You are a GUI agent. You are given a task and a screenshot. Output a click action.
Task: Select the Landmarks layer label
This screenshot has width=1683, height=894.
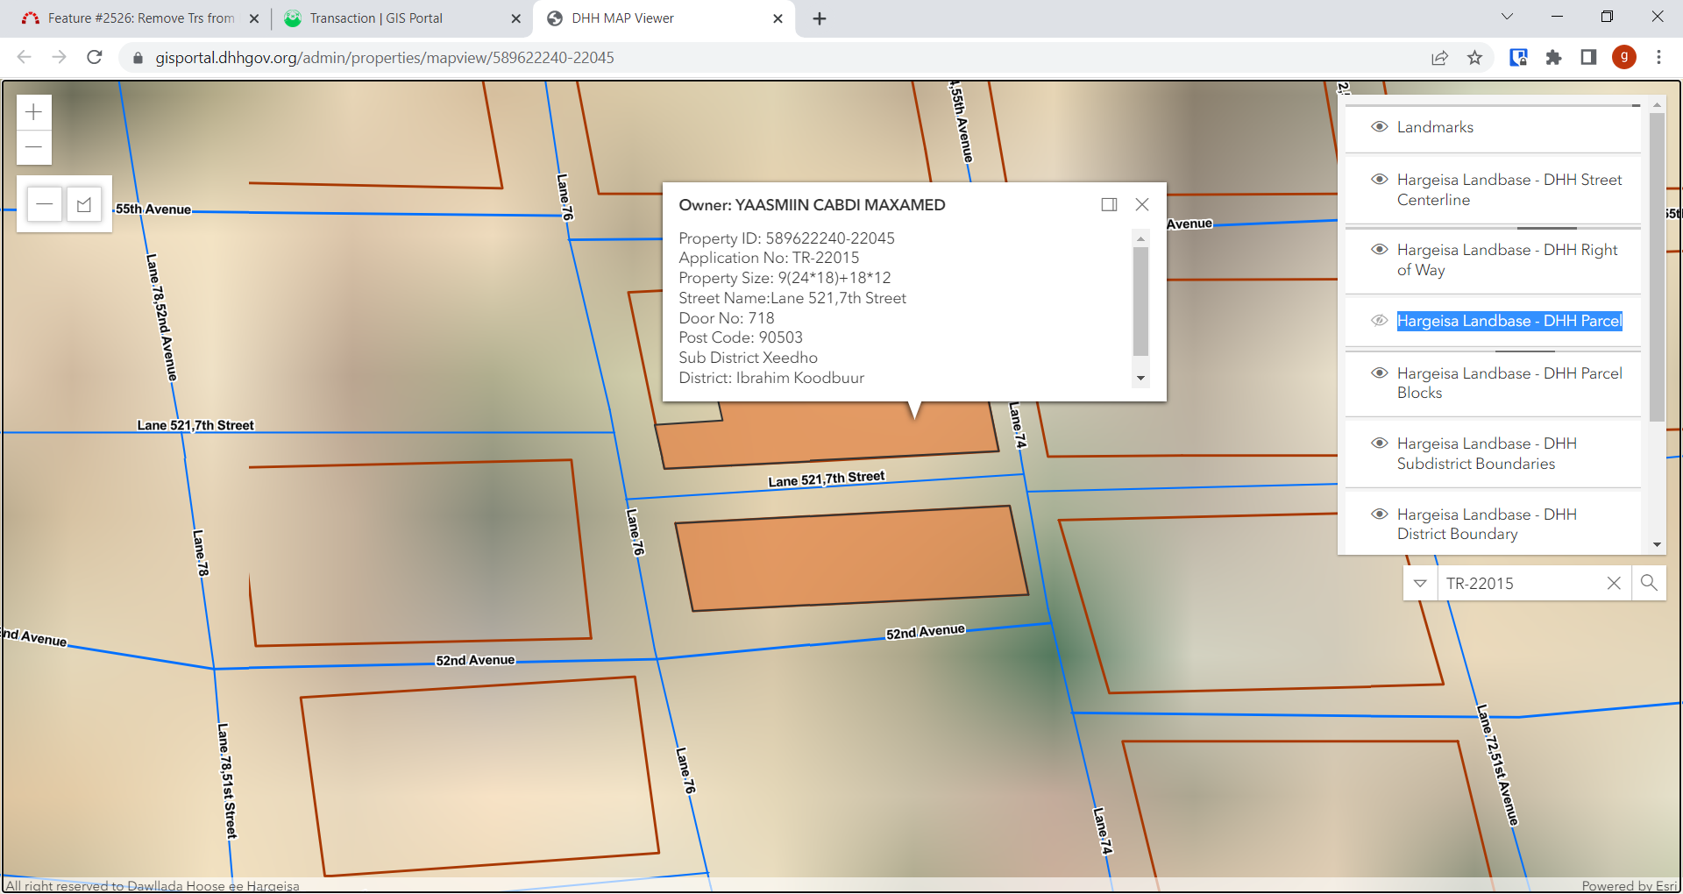1435,127
